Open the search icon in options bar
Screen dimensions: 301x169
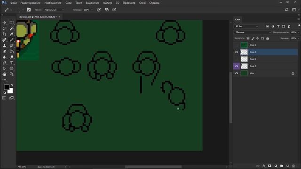[x=286, y=9]
